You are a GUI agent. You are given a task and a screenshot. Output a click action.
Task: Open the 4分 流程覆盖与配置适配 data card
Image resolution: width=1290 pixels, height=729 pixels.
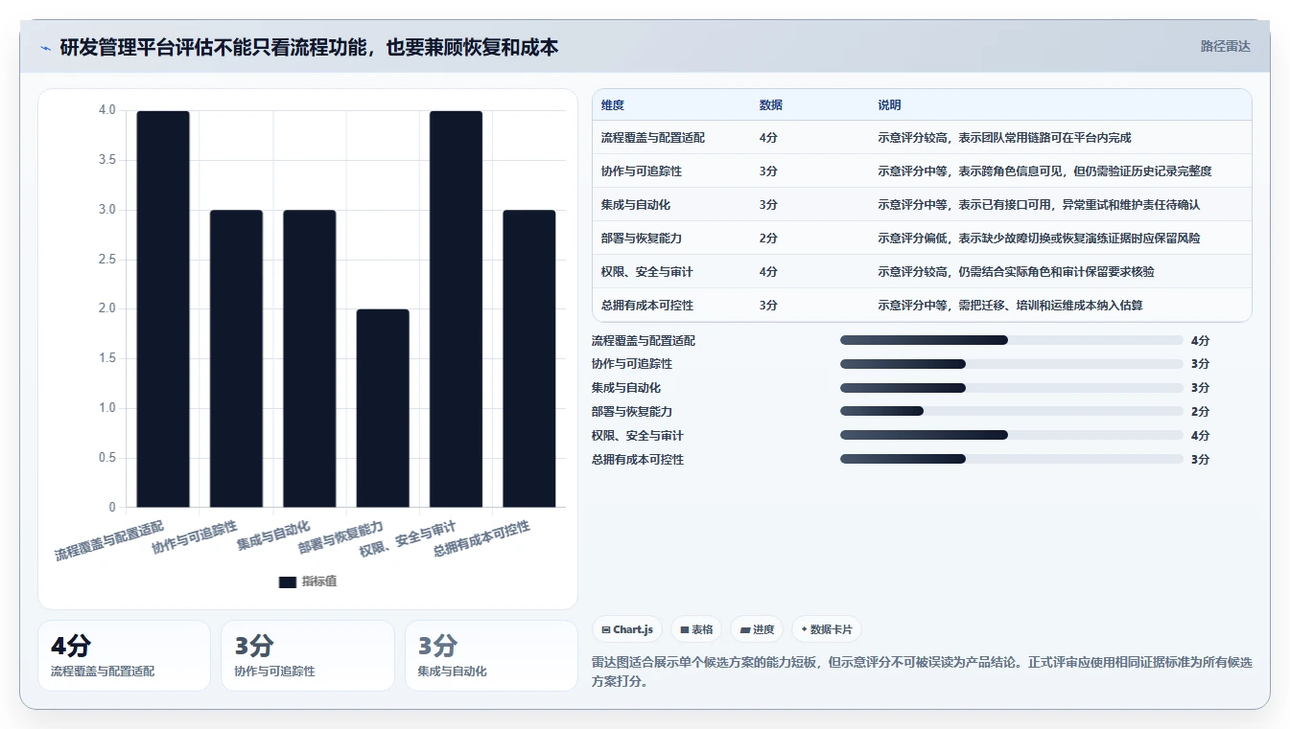[124, 655]
